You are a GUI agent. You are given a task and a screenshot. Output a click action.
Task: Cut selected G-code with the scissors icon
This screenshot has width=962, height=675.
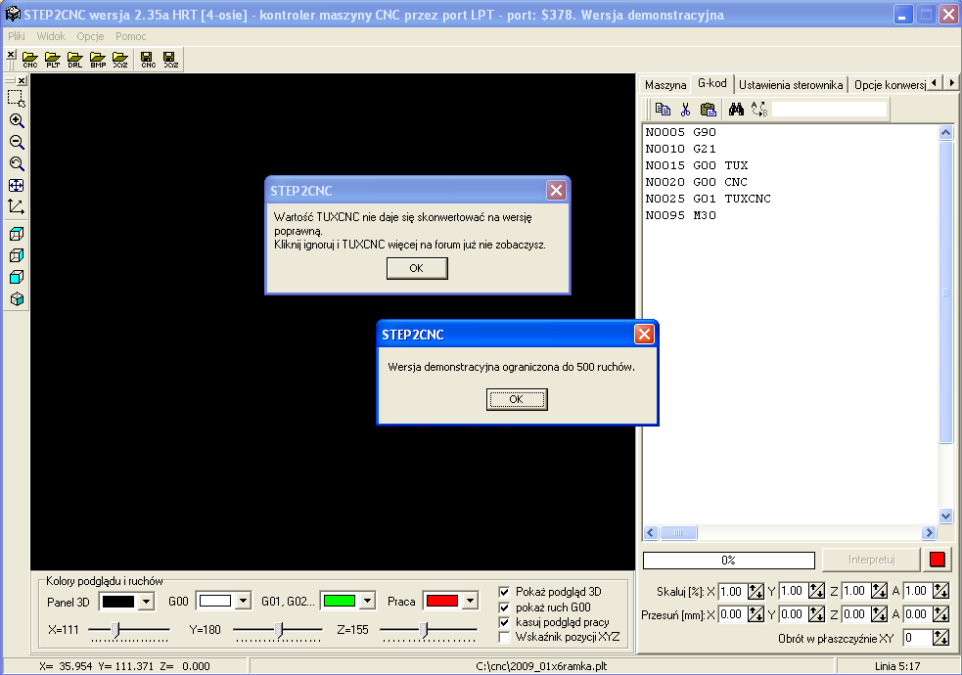click(685, 110)
